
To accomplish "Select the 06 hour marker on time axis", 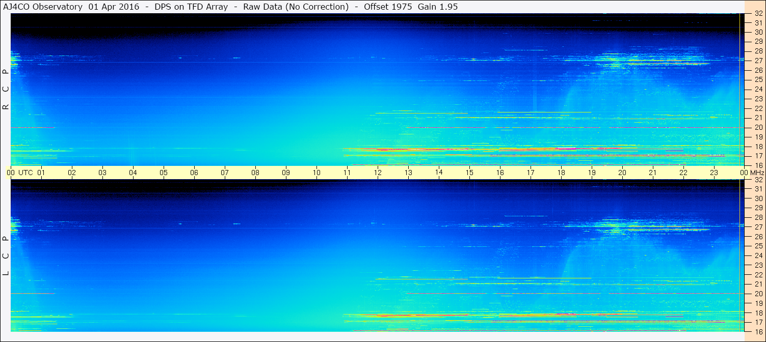I will [x=194, y=173].
